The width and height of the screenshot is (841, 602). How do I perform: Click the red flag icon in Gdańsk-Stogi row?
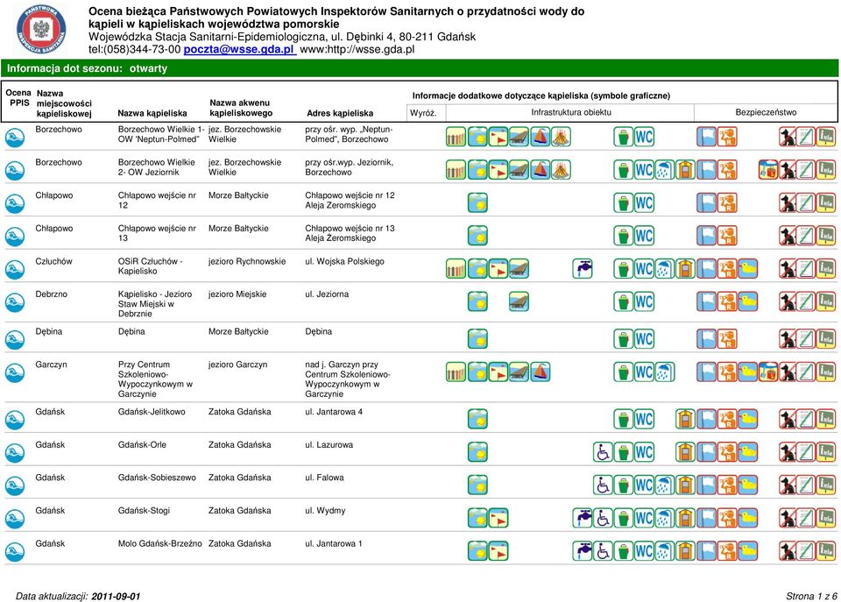tap(498, 518)
